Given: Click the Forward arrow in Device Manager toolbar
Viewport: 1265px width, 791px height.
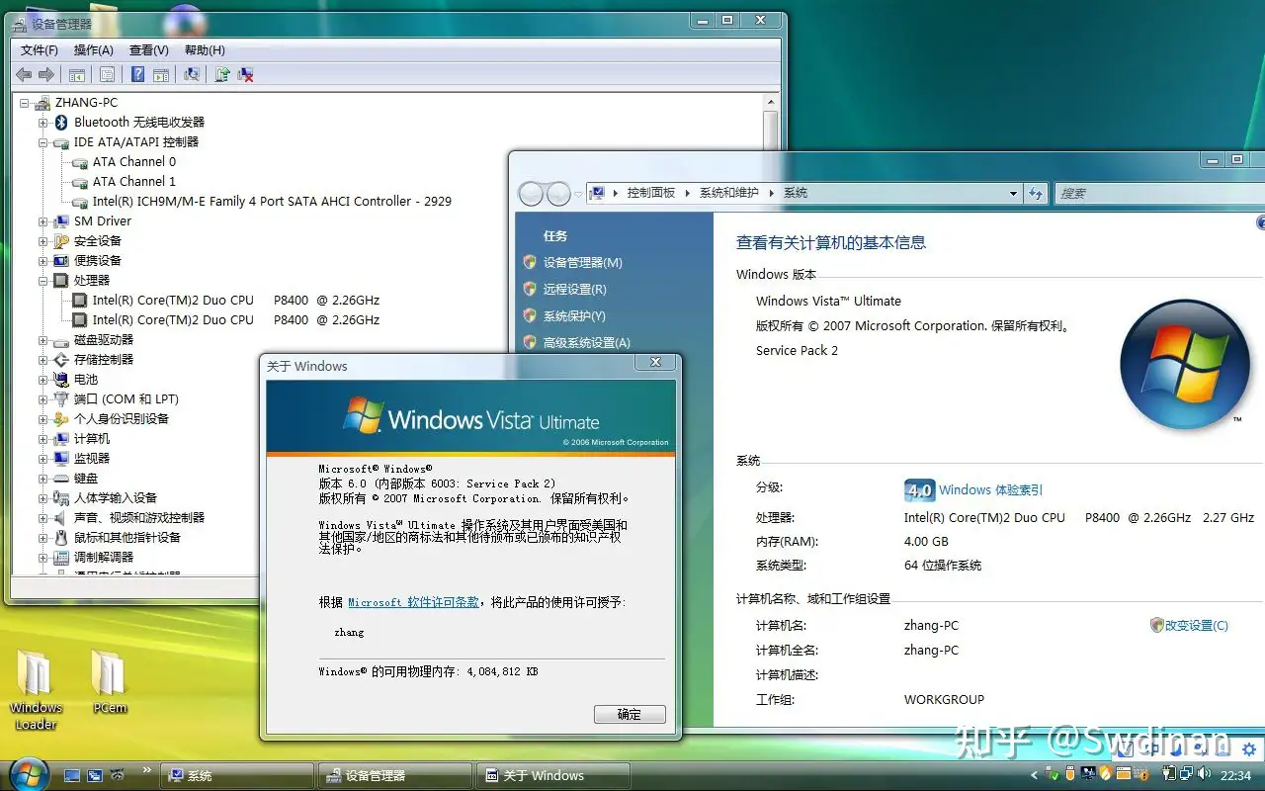Looking at the screenshot, I should [x=45, y=74].
